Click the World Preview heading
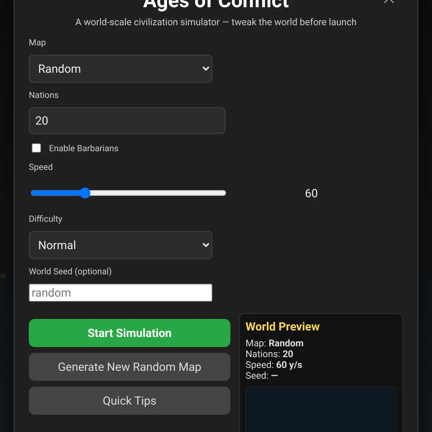The height and width of the screenshot is (432, 432). coord(282,327)
